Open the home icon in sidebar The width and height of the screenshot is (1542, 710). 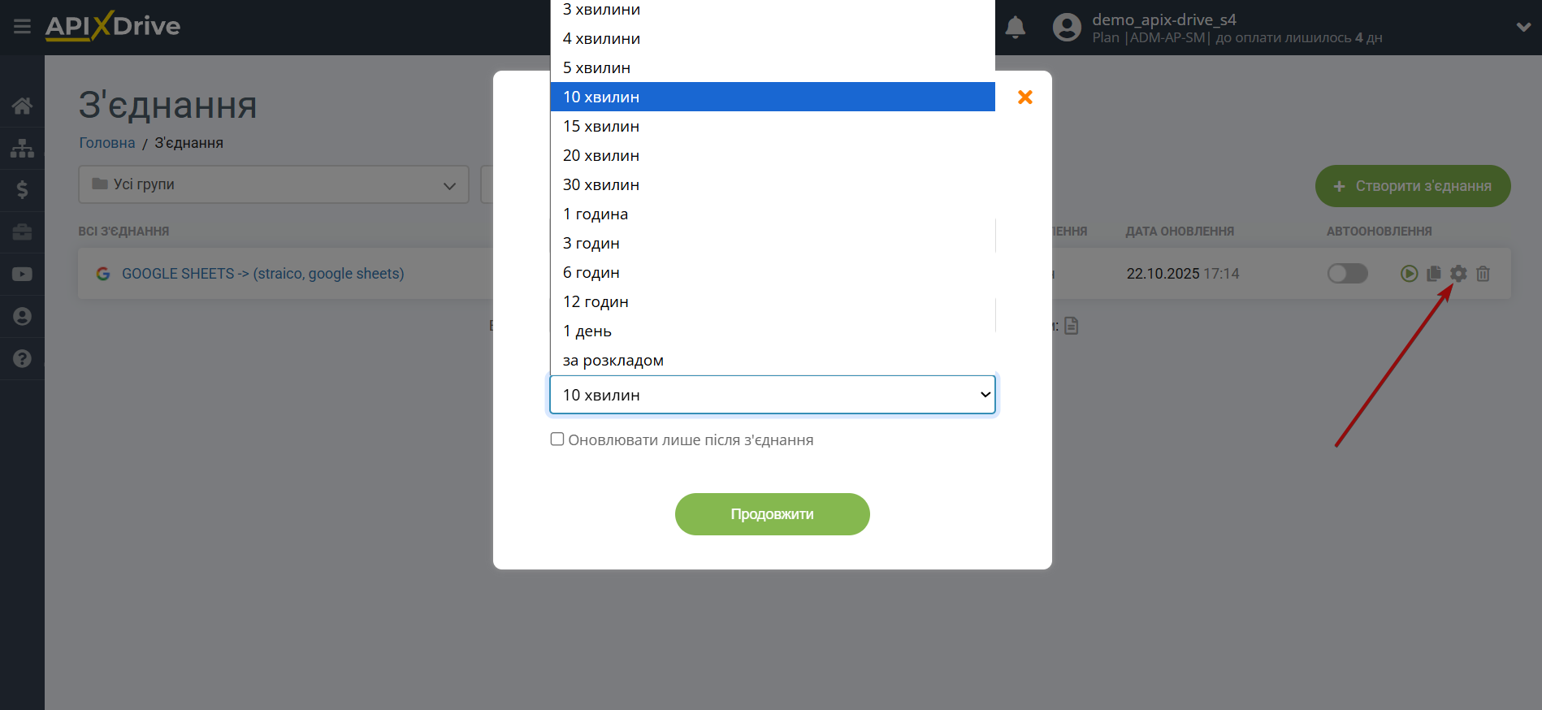pos(22,106)
